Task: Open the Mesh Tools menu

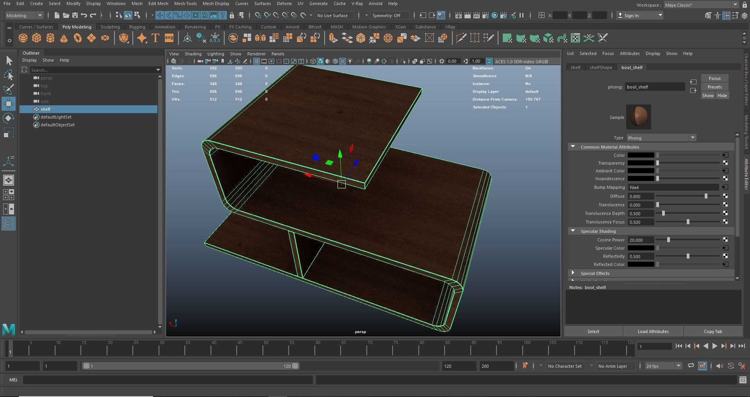Action: [185, 4]
